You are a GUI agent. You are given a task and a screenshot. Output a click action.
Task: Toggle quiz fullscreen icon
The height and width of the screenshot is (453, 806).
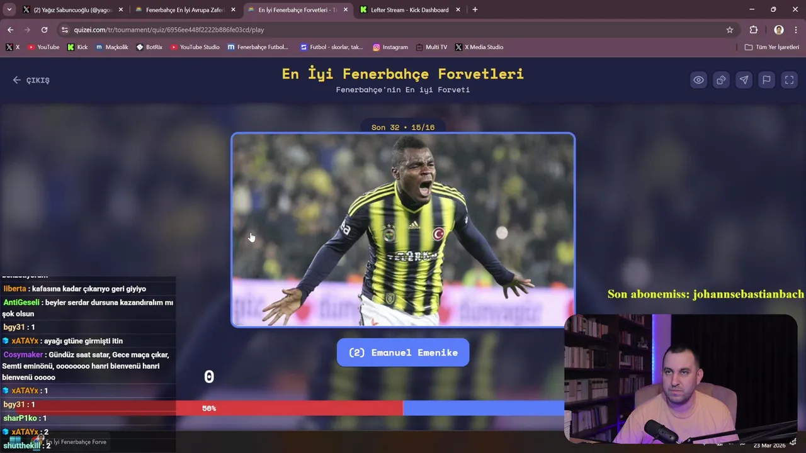789,80
